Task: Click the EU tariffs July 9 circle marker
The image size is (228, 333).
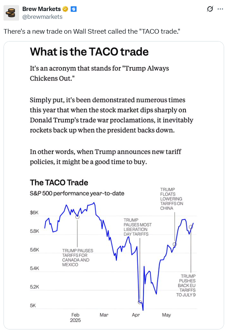Action: click(191, 227)
